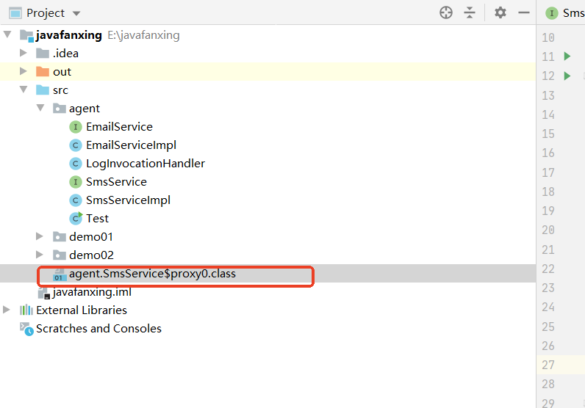Select EmailServiceImpl class file
This screenshot has height=408, width=585.
coord(132,145)
